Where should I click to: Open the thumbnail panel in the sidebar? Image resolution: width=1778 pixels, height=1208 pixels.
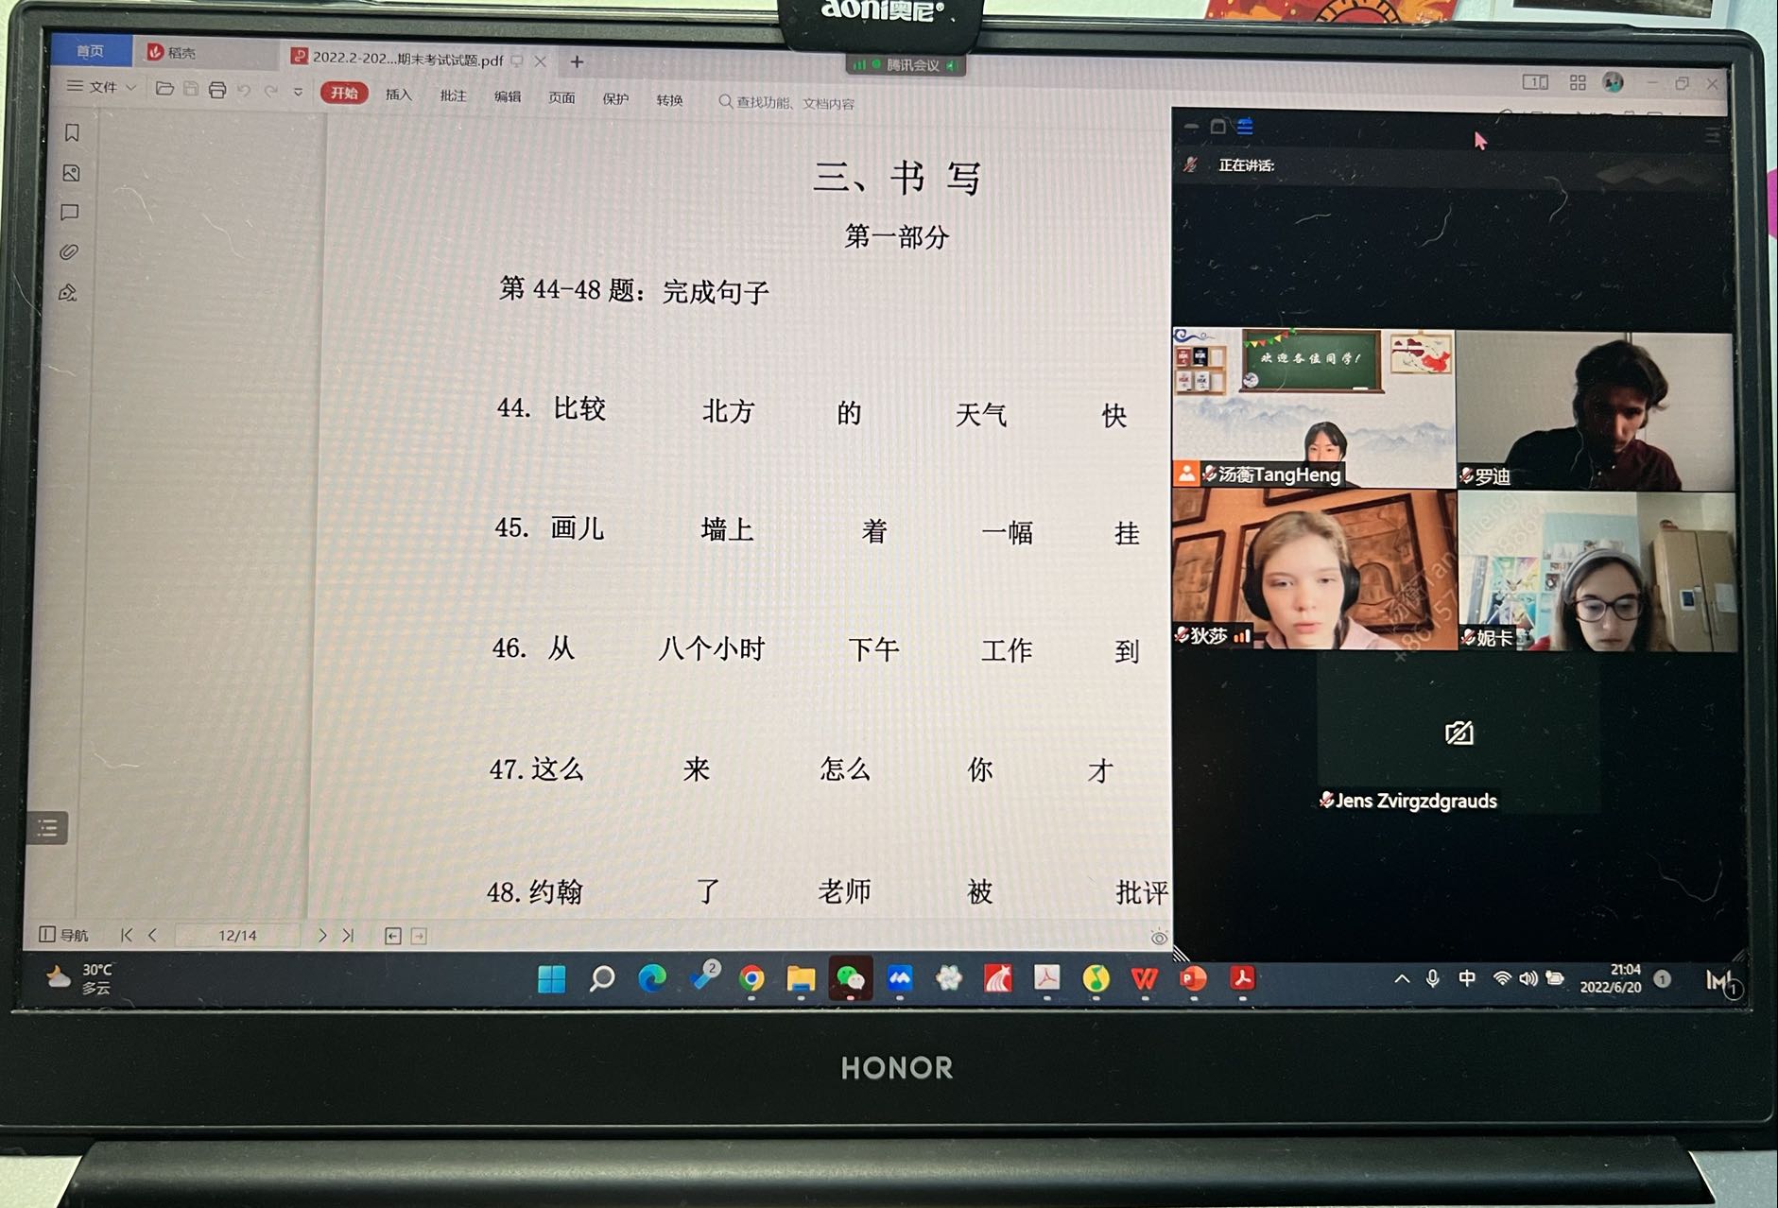point(71,173)
